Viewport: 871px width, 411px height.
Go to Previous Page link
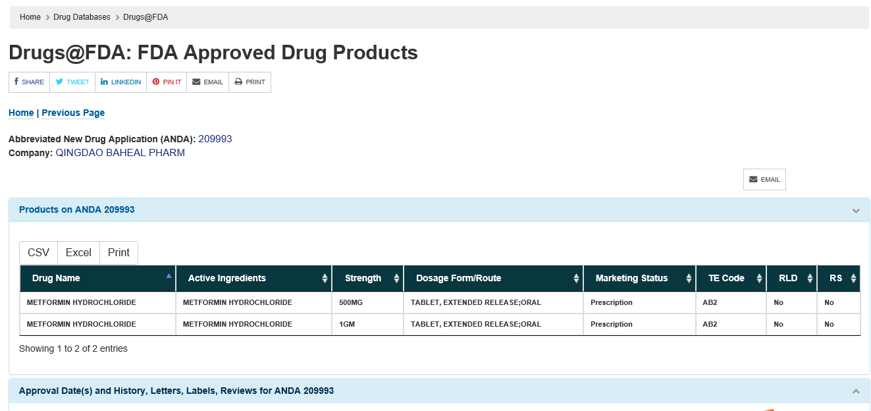(73, 113)
